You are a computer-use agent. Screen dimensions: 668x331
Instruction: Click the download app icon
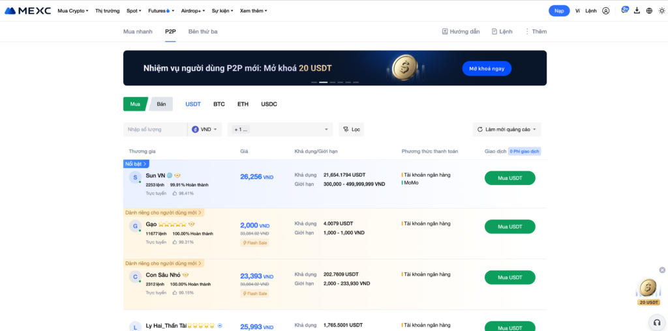[x=637, y=11]
